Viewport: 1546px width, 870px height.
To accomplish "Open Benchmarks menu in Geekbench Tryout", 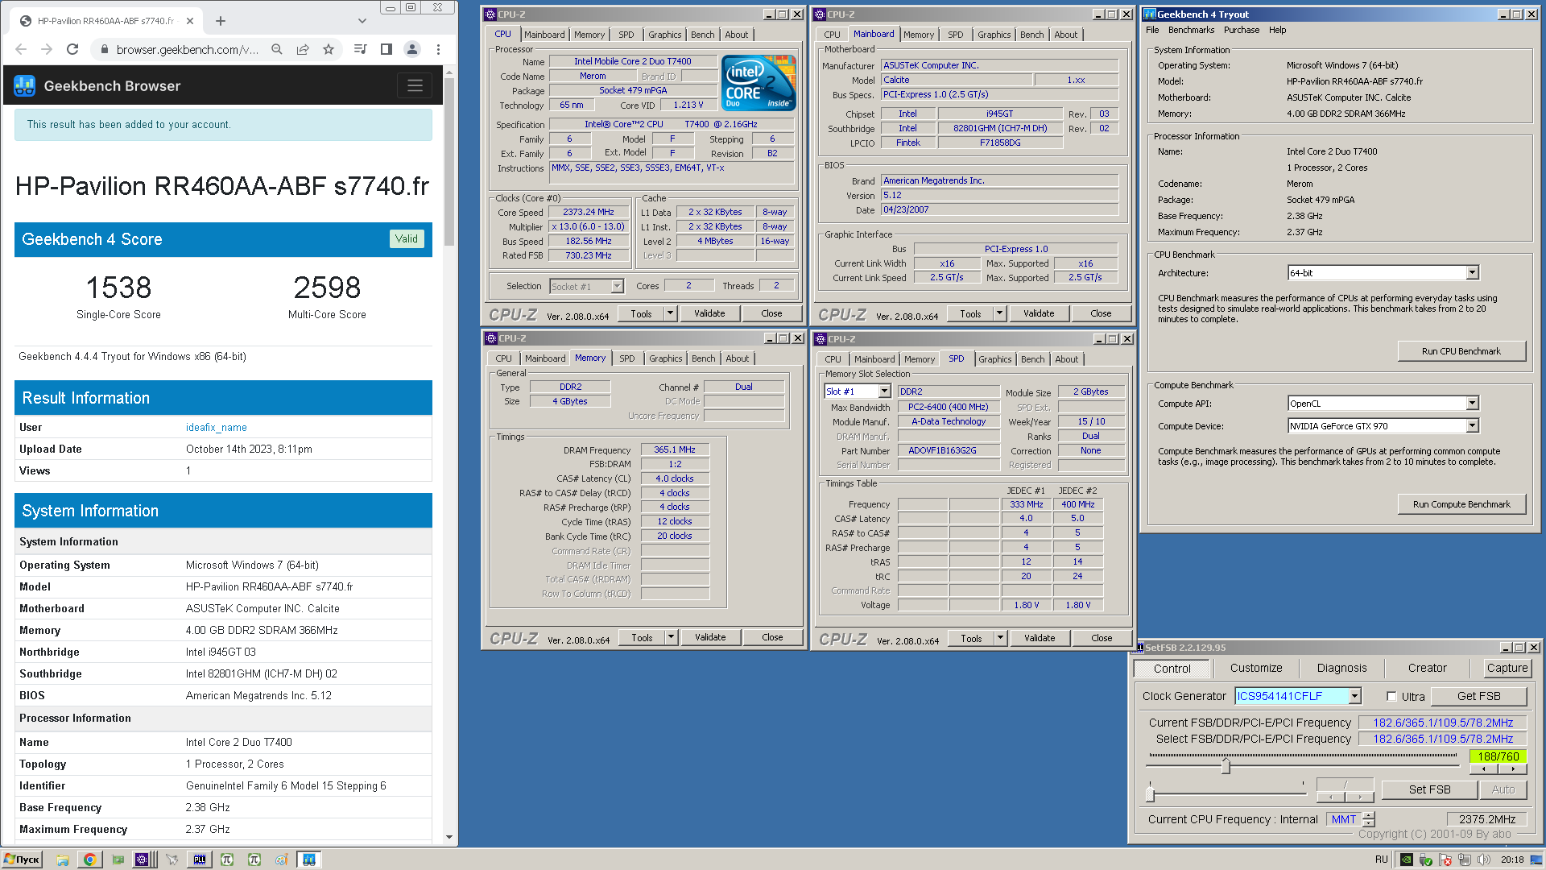I will pos(1191,30).
